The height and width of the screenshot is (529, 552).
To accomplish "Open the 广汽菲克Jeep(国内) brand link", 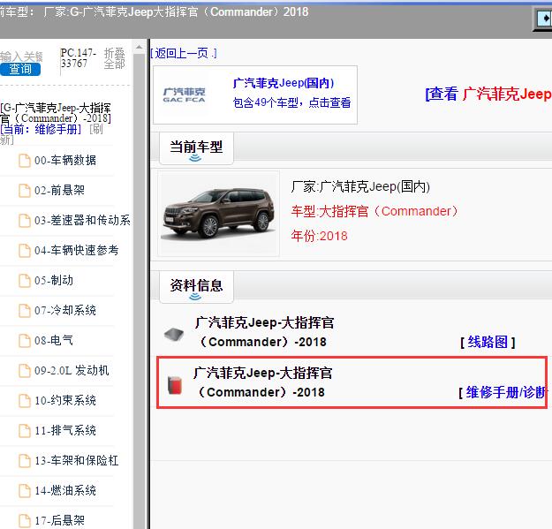I will point(284,83).
